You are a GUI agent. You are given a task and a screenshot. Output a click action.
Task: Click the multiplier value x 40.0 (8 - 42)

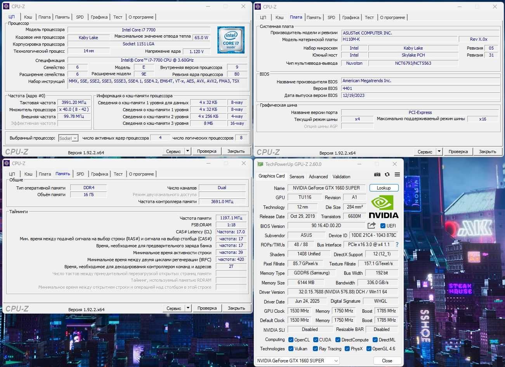click(74, 110)
